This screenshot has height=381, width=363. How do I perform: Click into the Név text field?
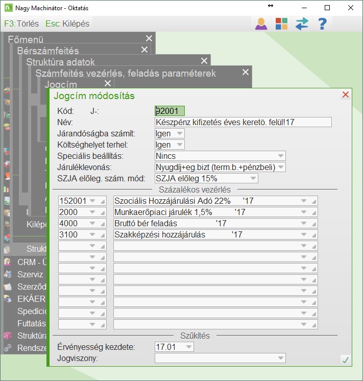coord(243,122)
